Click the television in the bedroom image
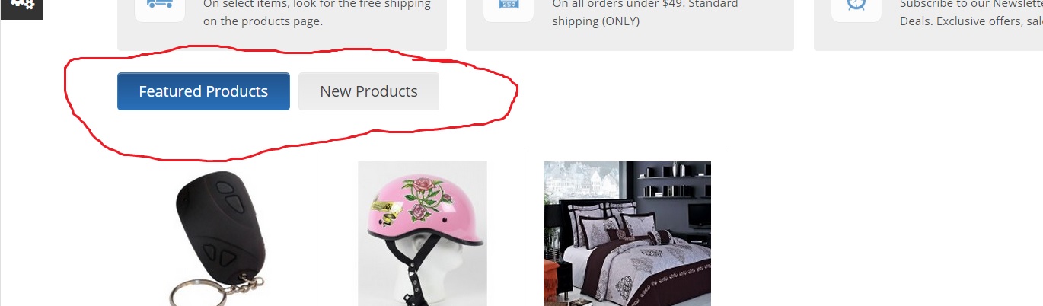The height and width of the screenshot is (306, 1043). (700, 216)
